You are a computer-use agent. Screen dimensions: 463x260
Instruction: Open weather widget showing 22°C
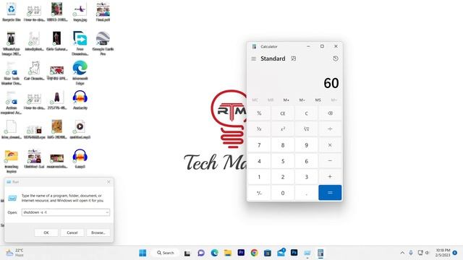tap(14, 253)
